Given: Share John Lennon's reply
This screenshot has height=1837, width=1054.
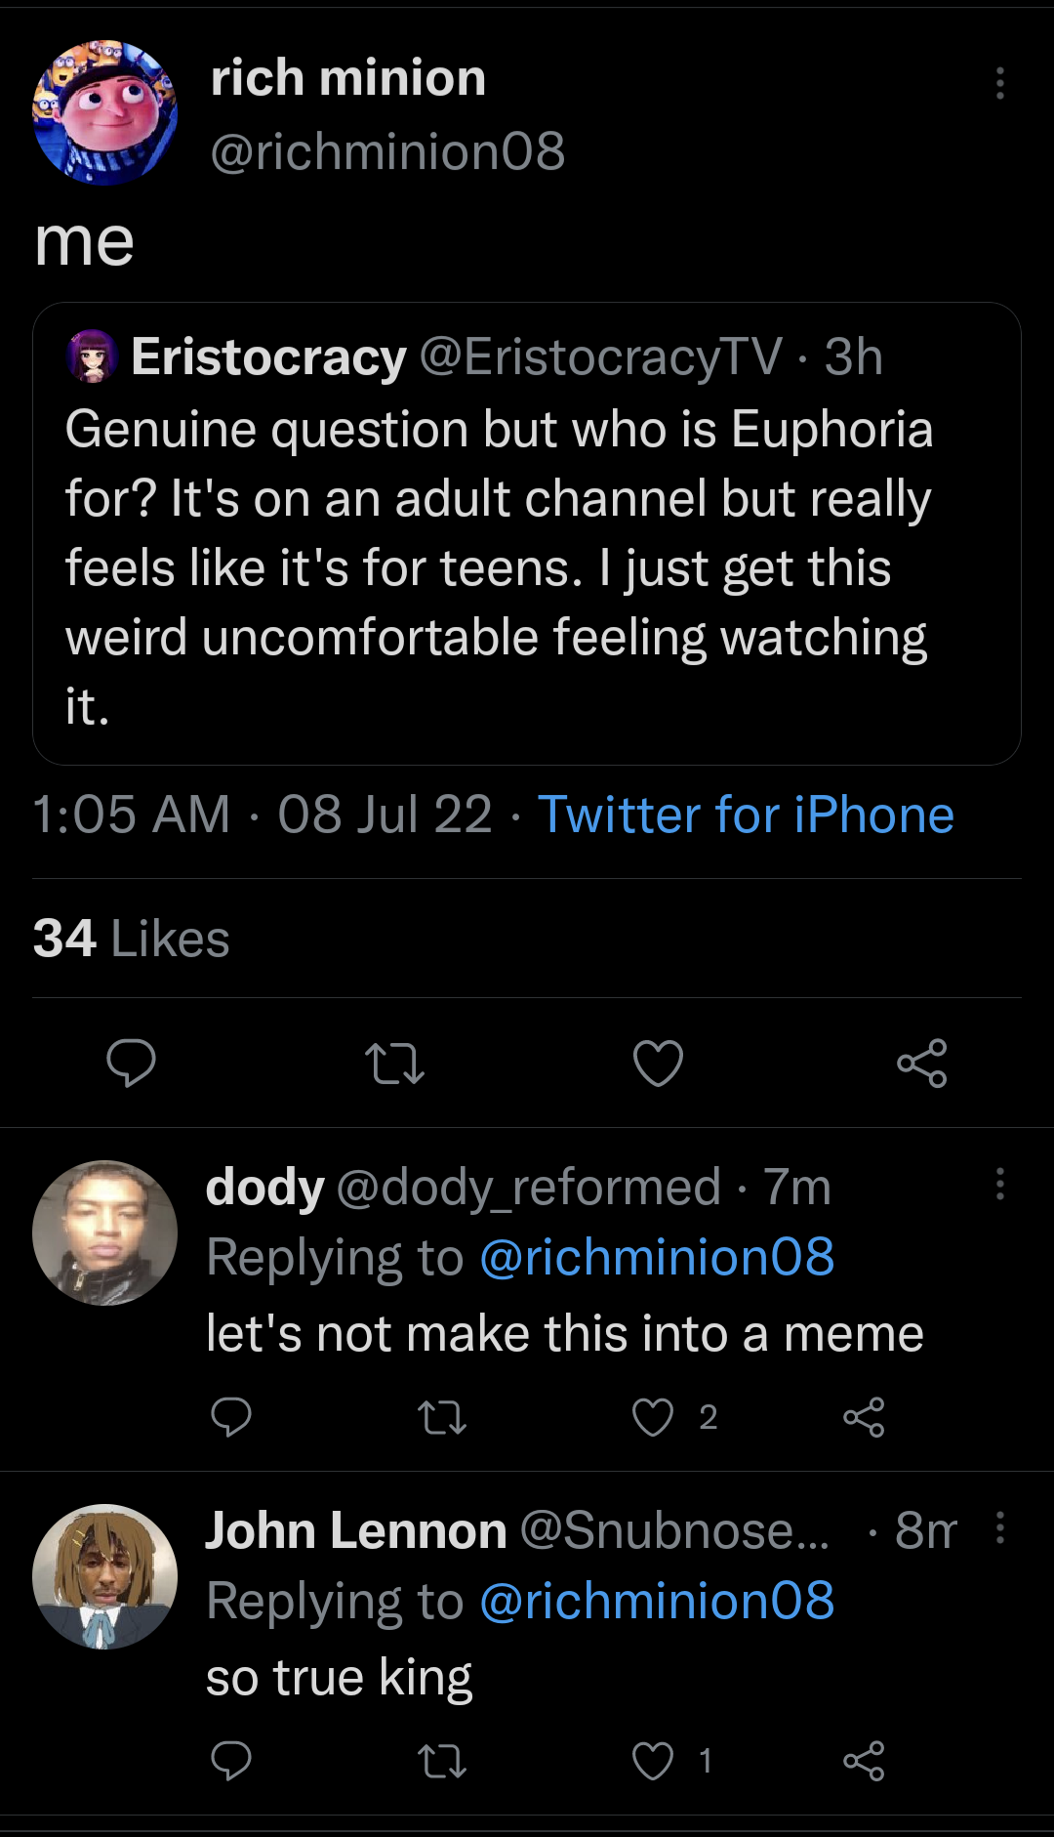Looking at the screenshot, I should pyautogui.click(x=864, y=1761).
